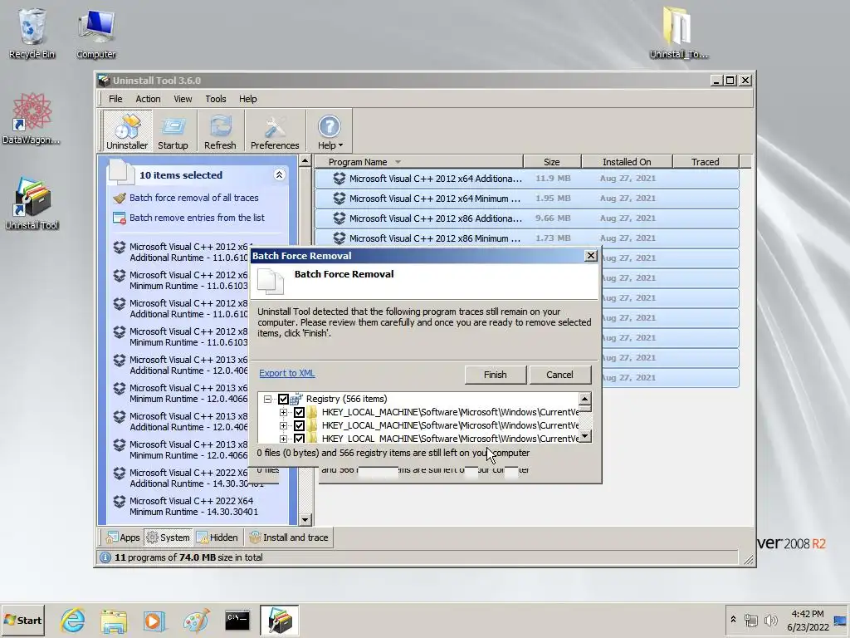Open the Uninstaller toolbar section
Viewport: 850px width, 638px height.
pyautogui.click(x=127, y=130)
